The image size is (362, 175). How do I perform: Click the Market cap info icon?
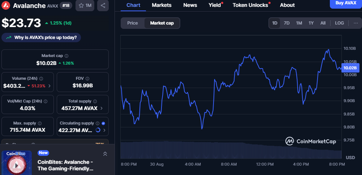coord(66,56)
